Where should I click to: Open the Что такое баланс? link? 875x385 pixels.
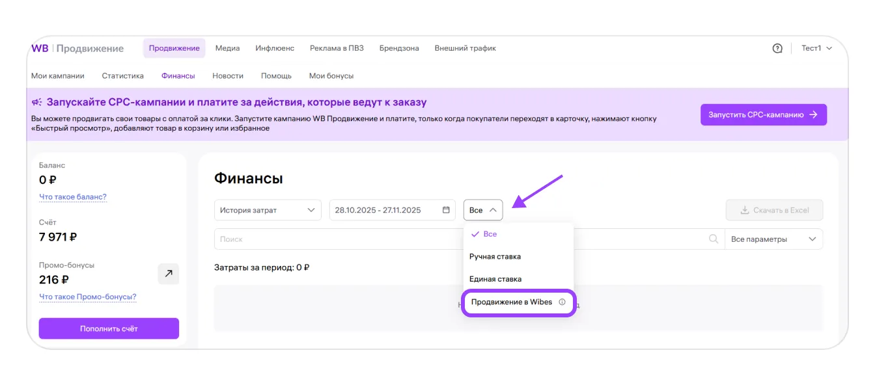point(72,197)
